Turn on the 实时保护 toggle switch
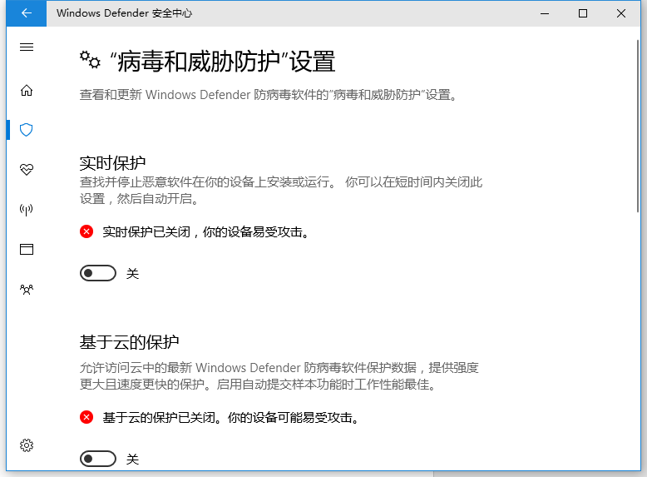 click(x=98, y=273)
